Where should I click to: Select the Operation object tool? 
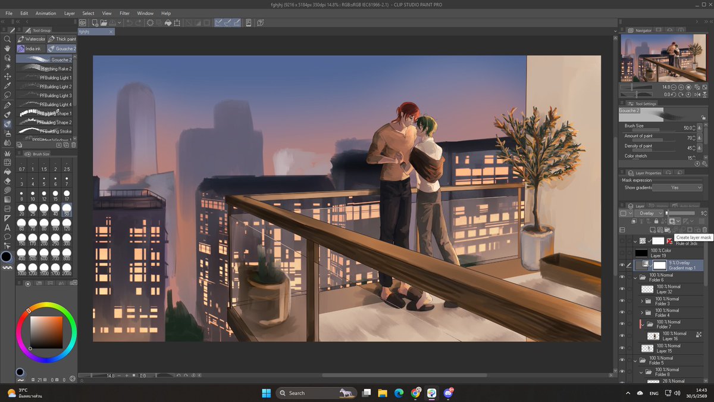pos(7,58)
